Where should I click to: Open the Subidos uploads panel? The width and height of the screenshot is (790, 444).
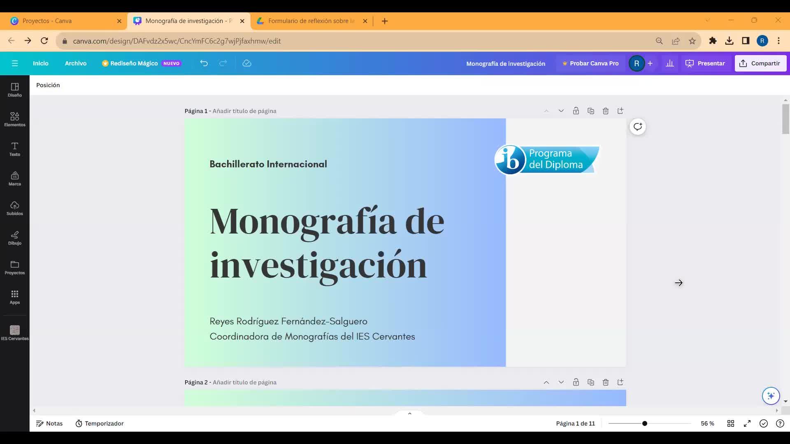click(14, 208)
